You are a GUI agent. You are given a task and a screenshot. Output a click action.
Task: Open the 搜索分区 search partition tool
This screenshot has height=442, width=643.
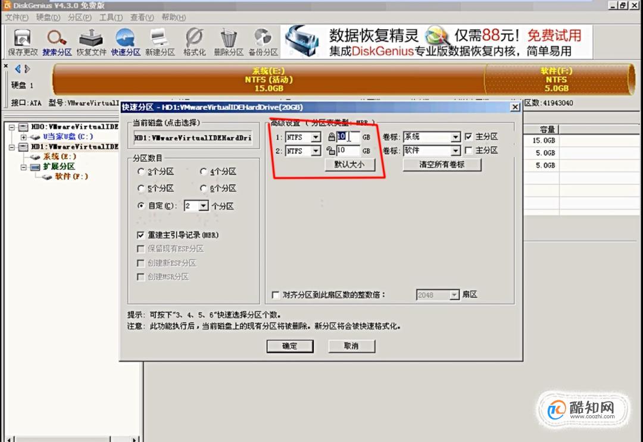point(57,42)
